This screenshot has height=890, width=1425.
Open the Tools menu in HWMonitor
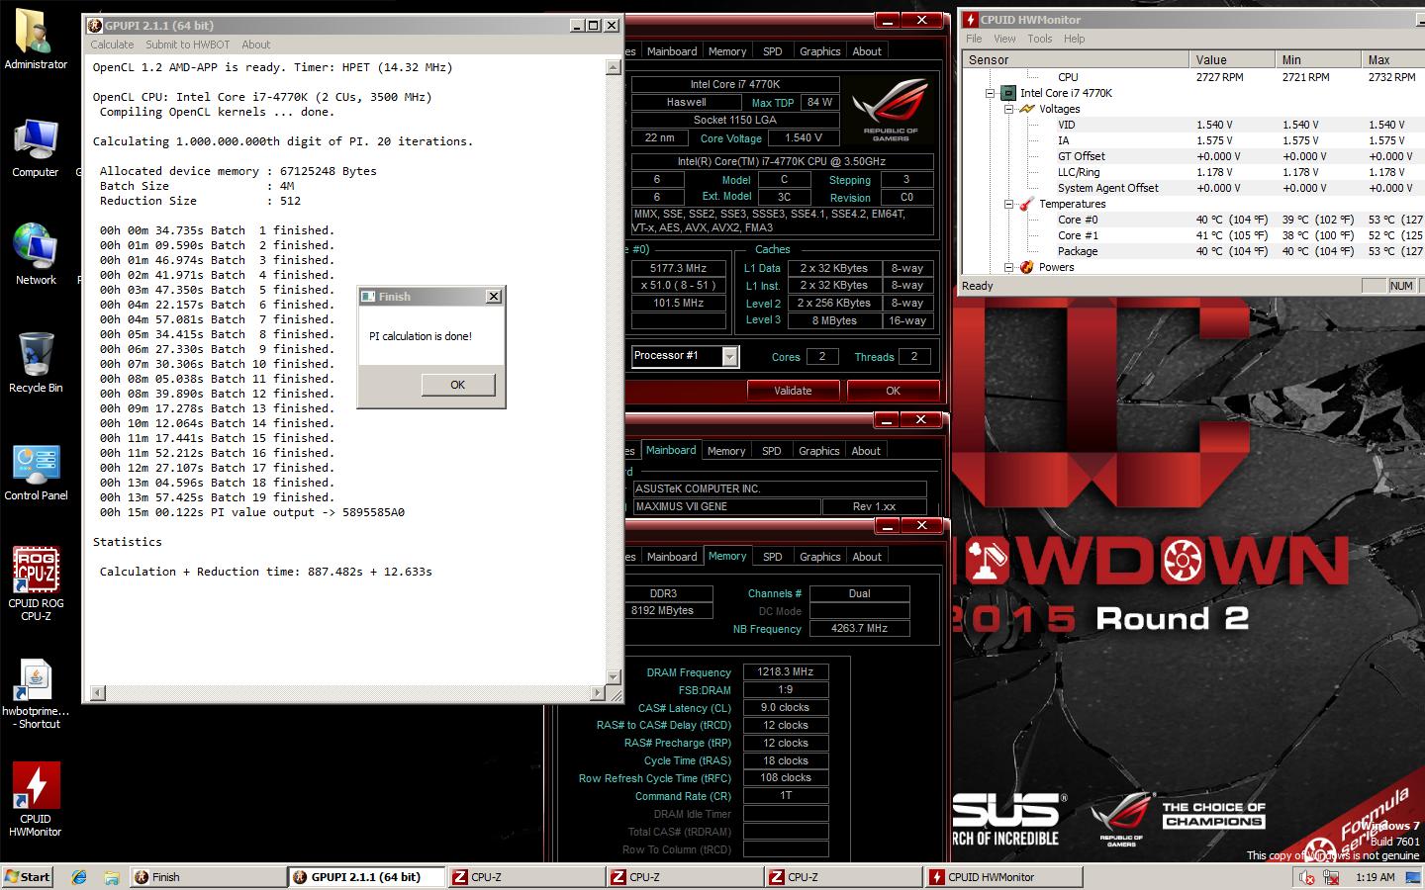[1039, 39]
